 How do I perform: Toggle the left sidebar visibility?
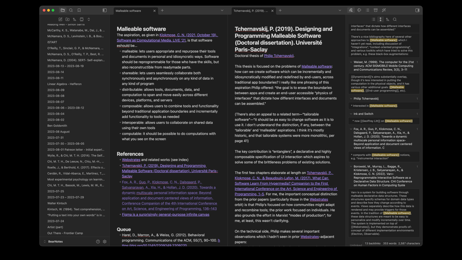[105, 10]
